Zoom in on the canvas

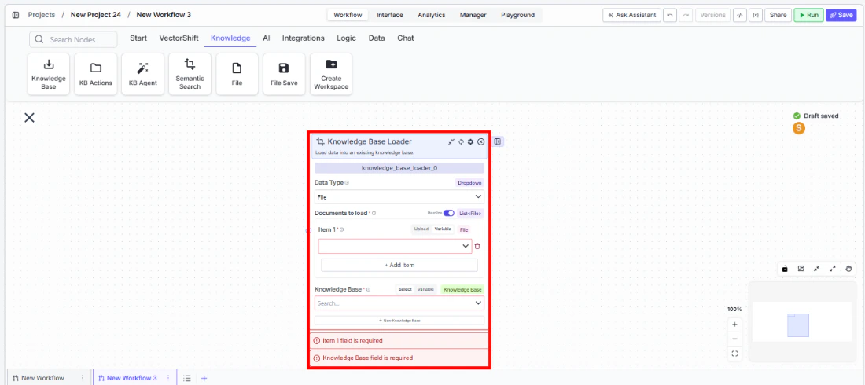(734, 324)
